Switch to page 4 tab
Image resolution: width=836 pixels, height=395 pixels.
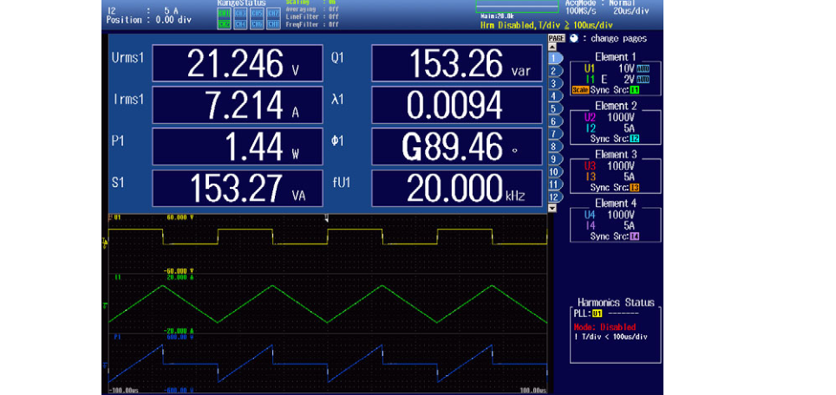coord(555,96)
